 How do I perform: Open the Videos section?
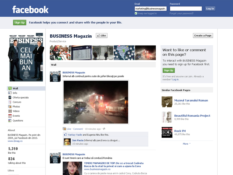pyautogui.click(x=16, y=111)
